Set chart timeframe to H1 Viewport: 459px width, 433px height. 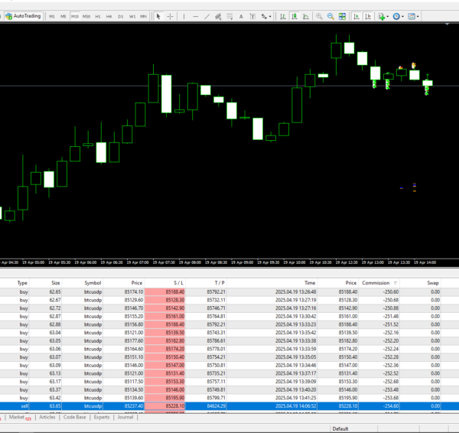click(98, 15)
